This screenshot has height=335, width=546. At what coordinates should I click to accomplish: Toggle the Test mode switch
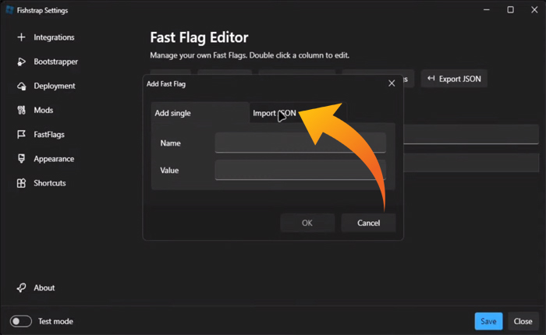tap(21, 321)
